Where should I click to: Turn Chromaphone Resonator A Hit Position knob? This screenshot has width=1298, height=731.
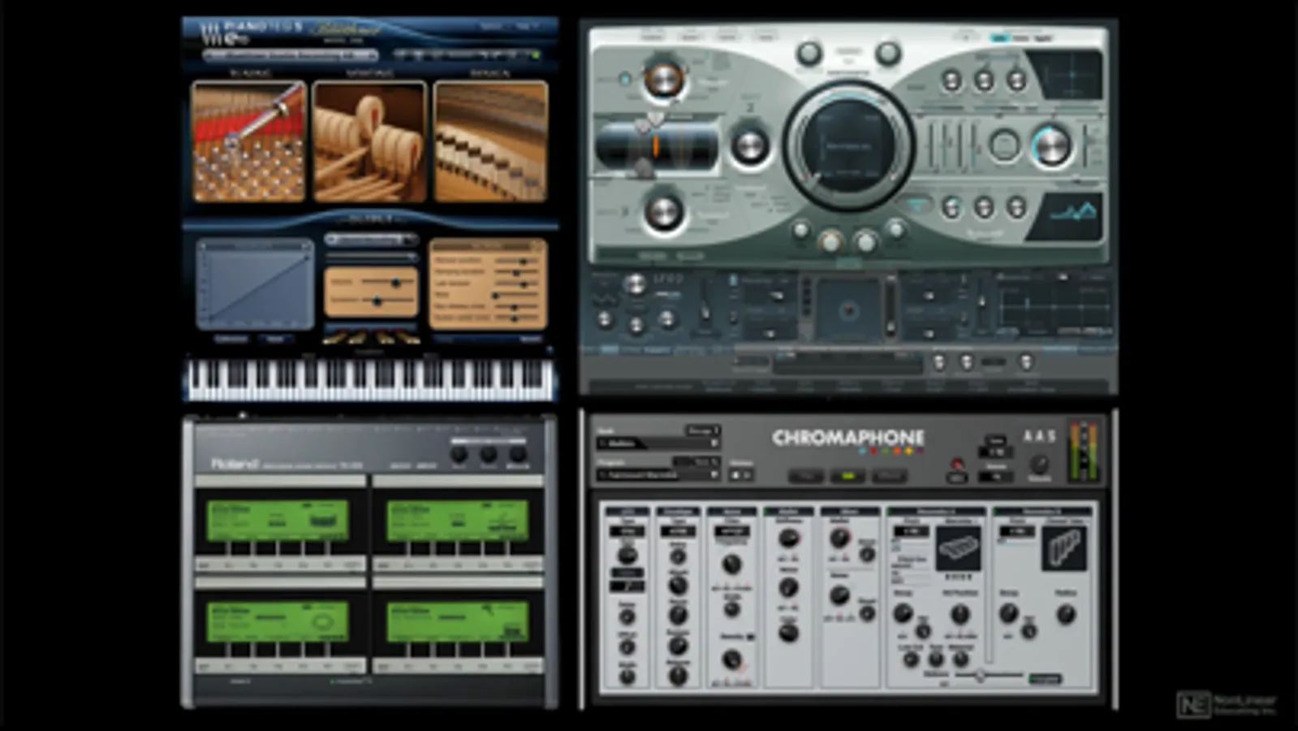coord(959,614)
